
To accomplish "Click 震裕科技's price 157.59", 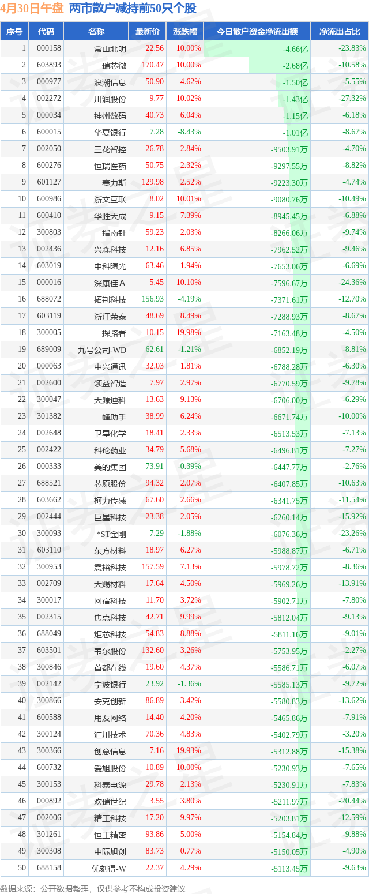I will pyautogui.click(x=153, y=567).
